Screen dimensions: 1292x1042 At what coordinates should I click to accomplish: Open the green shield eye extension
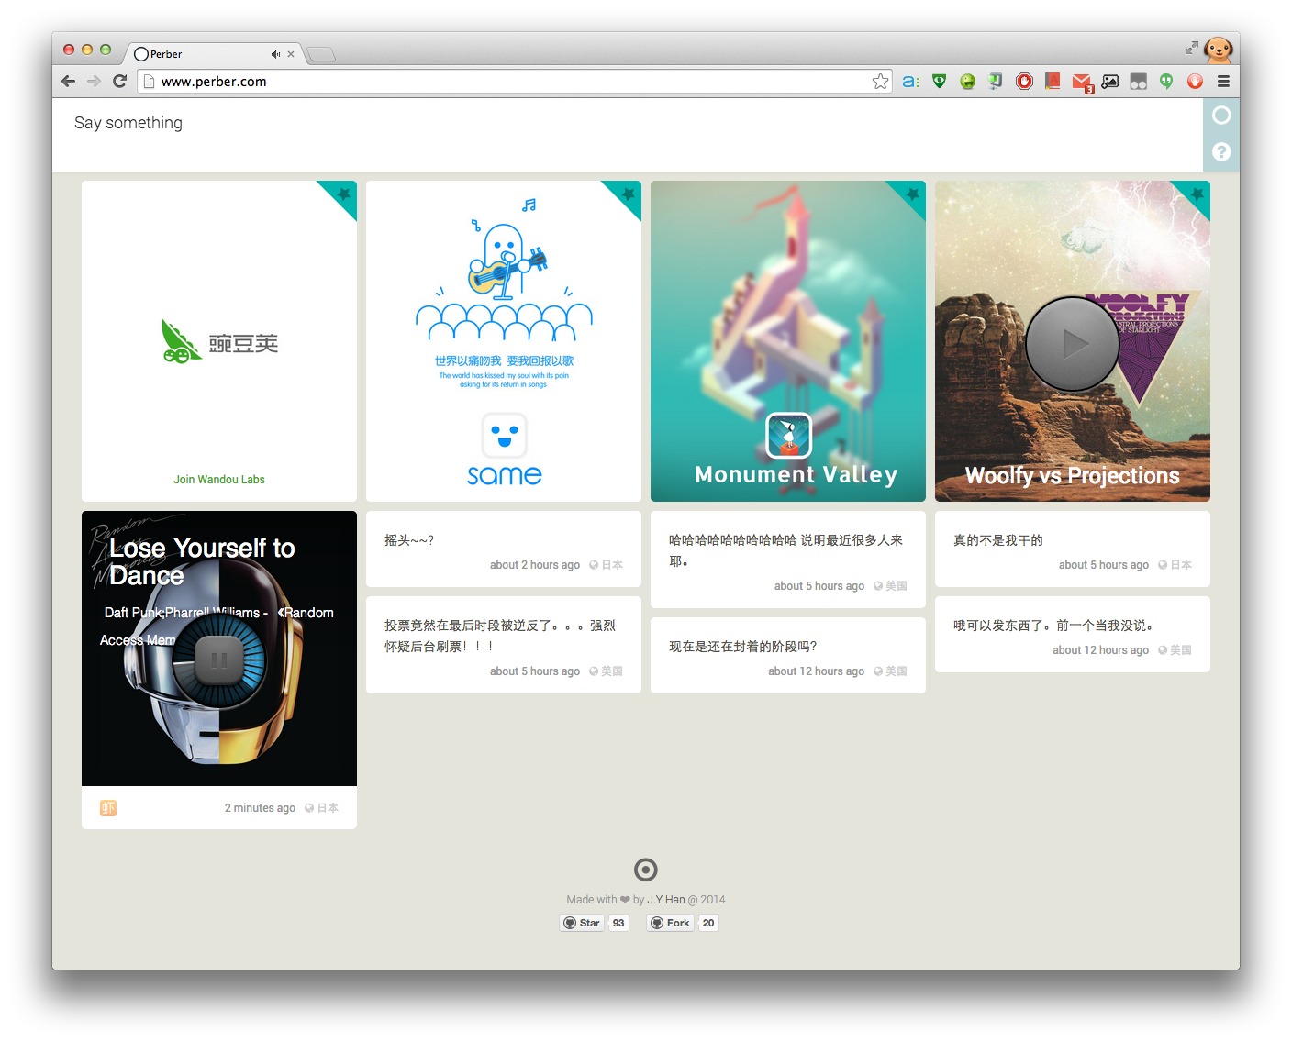(939, 81)
